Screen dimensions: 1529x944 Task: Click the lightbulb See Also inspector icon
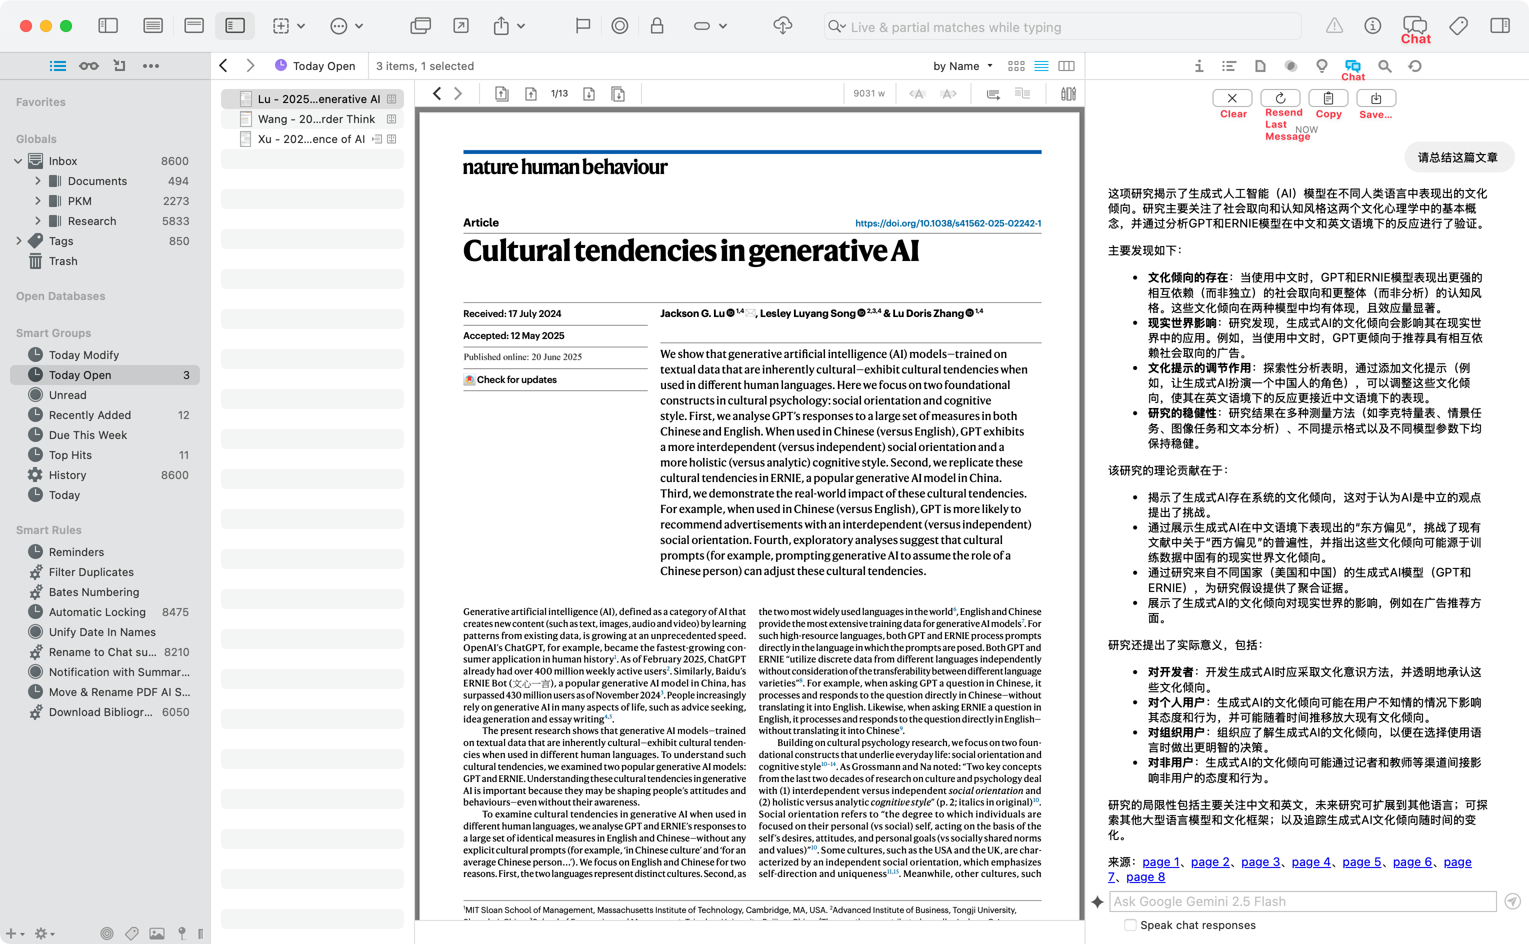click(1321, 66)
